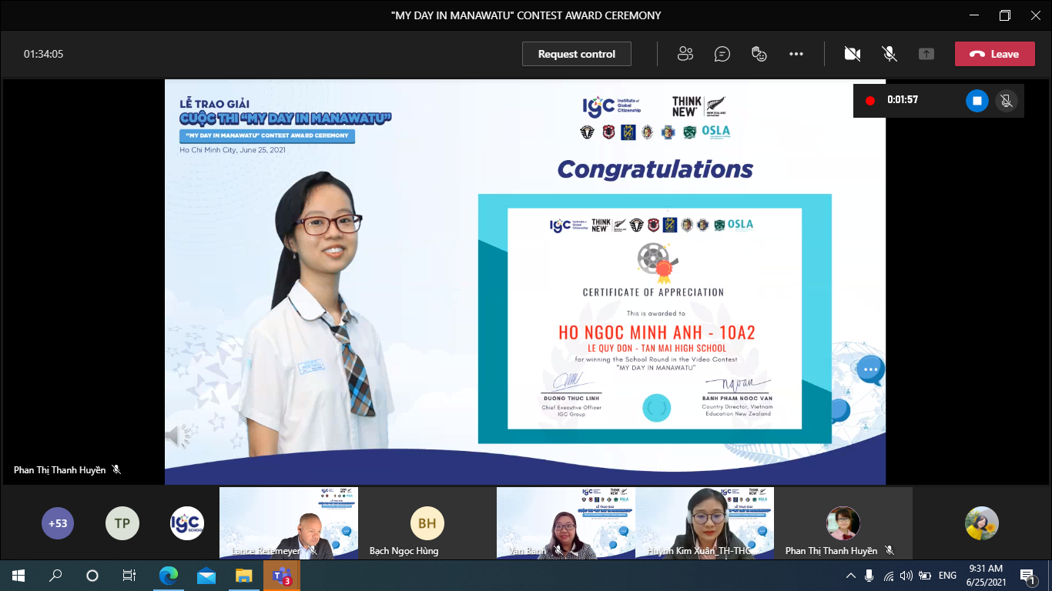
Task: Open the More actions ellipsis menu
Action: point(796,54)
